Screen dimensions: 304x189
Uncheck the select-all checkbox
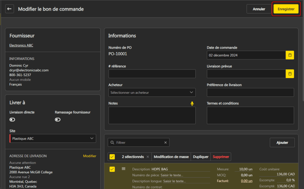[112, 157]
